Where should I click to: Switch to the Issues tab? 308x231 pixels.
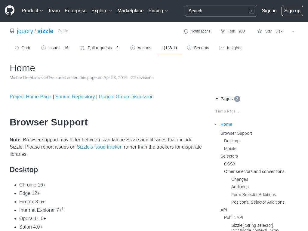pos(55,48)
